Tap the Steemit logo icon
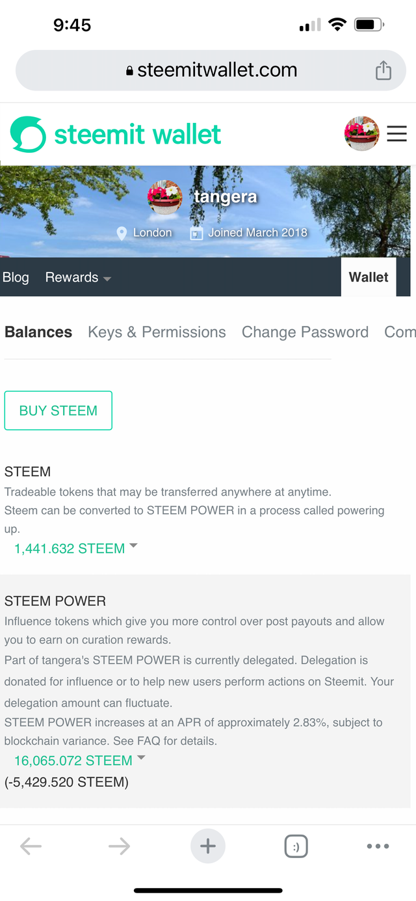This screenshot has height=901, width=416. point(28,135)
